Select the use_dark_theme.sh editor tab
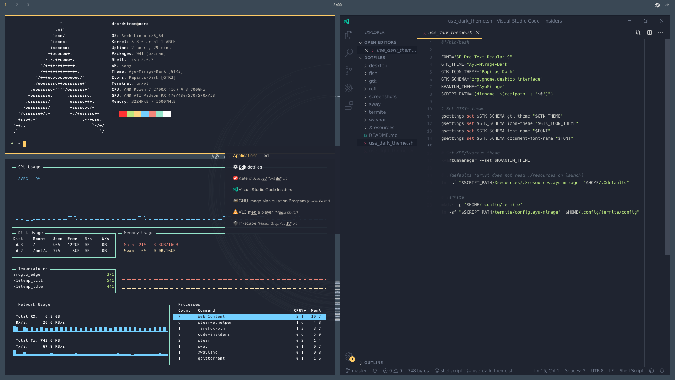This screenshot has height=380, width=675. [x=450, y=33]
